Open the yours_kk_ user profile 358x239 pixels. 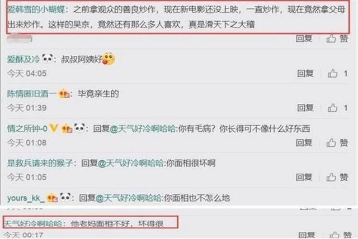click(26, 198)
